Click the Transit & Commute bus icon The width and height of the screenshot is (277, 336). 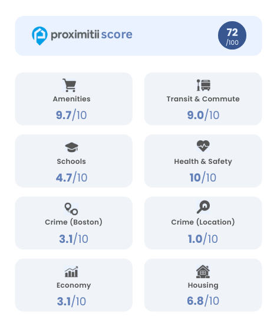click(x=203, y=85)
